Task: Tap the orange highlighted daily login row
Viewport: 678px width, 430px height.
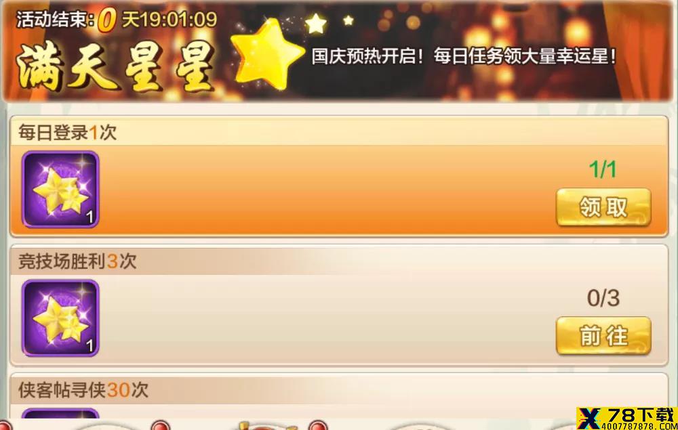Action: (x=339, y=190)
